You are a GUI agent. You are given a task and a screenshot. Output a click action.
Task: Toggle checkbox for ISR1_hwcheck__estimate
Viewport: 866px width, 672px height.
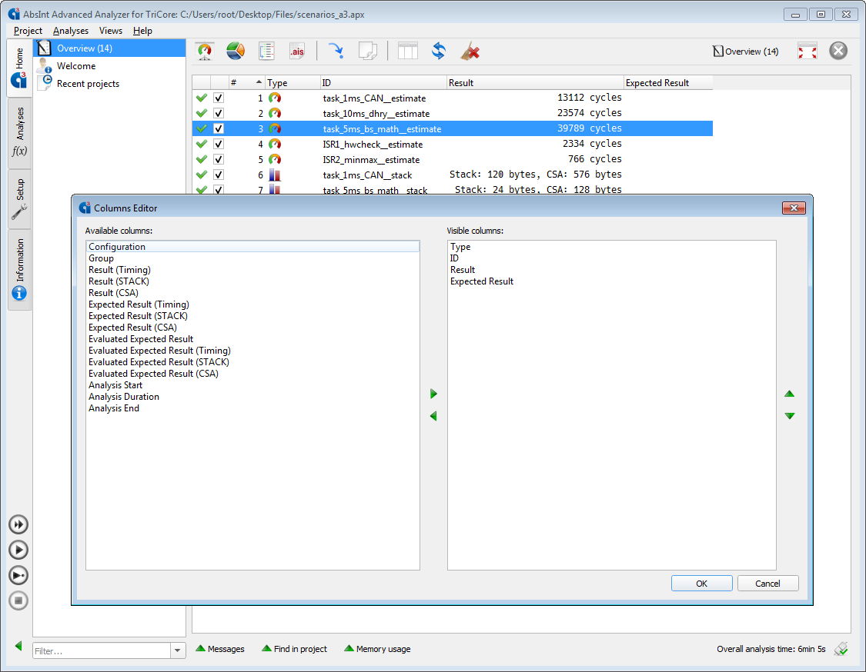[x=219, y=144]
